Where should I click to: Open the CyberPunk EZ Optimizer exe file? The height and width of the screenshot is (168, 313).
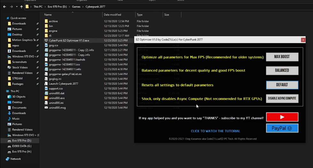[x=69, y=41]
